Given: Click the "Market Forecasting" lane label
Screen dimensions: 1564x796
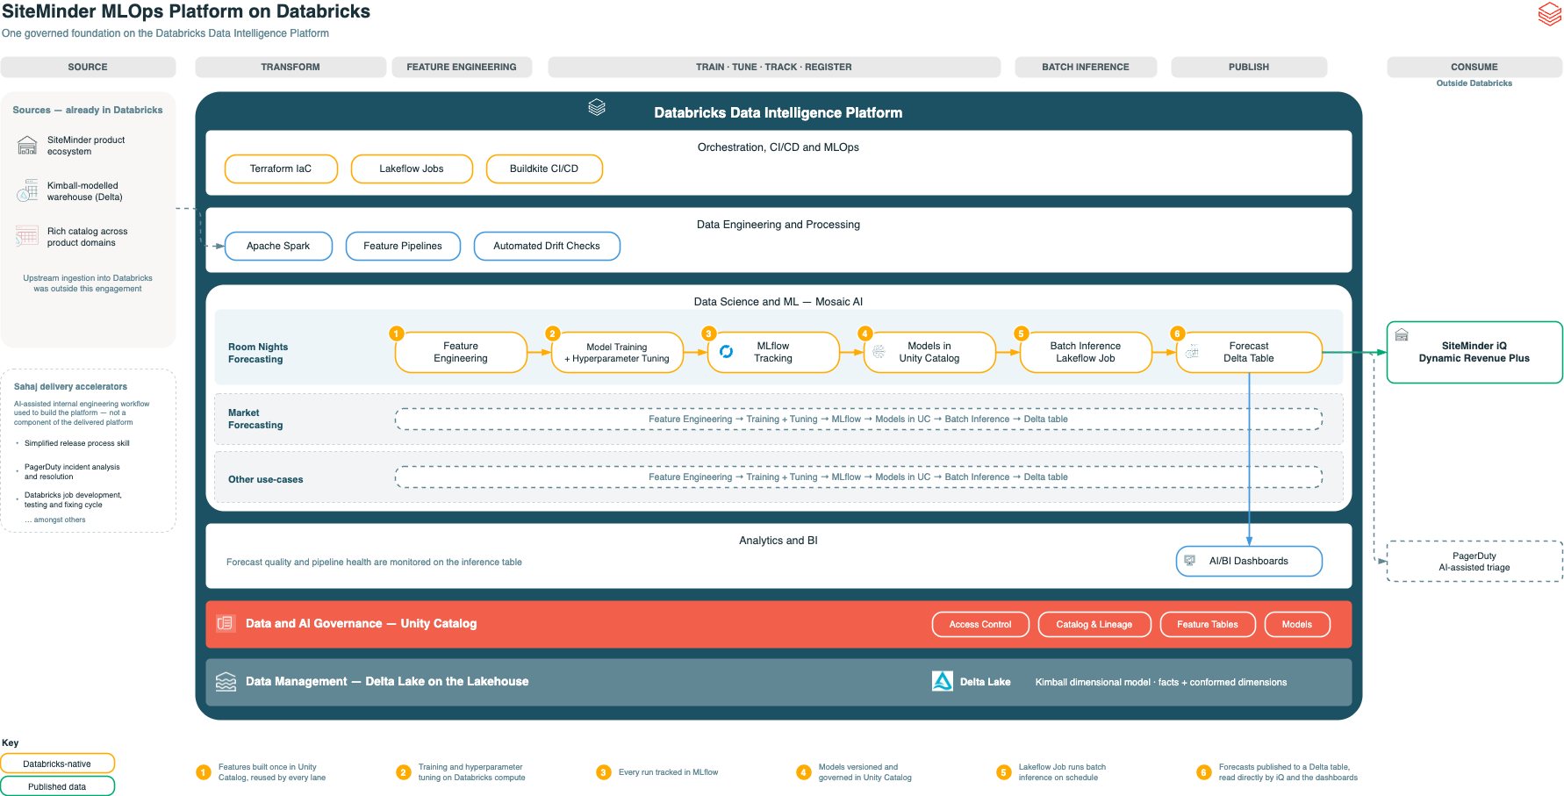Looking at the screenshot, I should tap(255, 419).
